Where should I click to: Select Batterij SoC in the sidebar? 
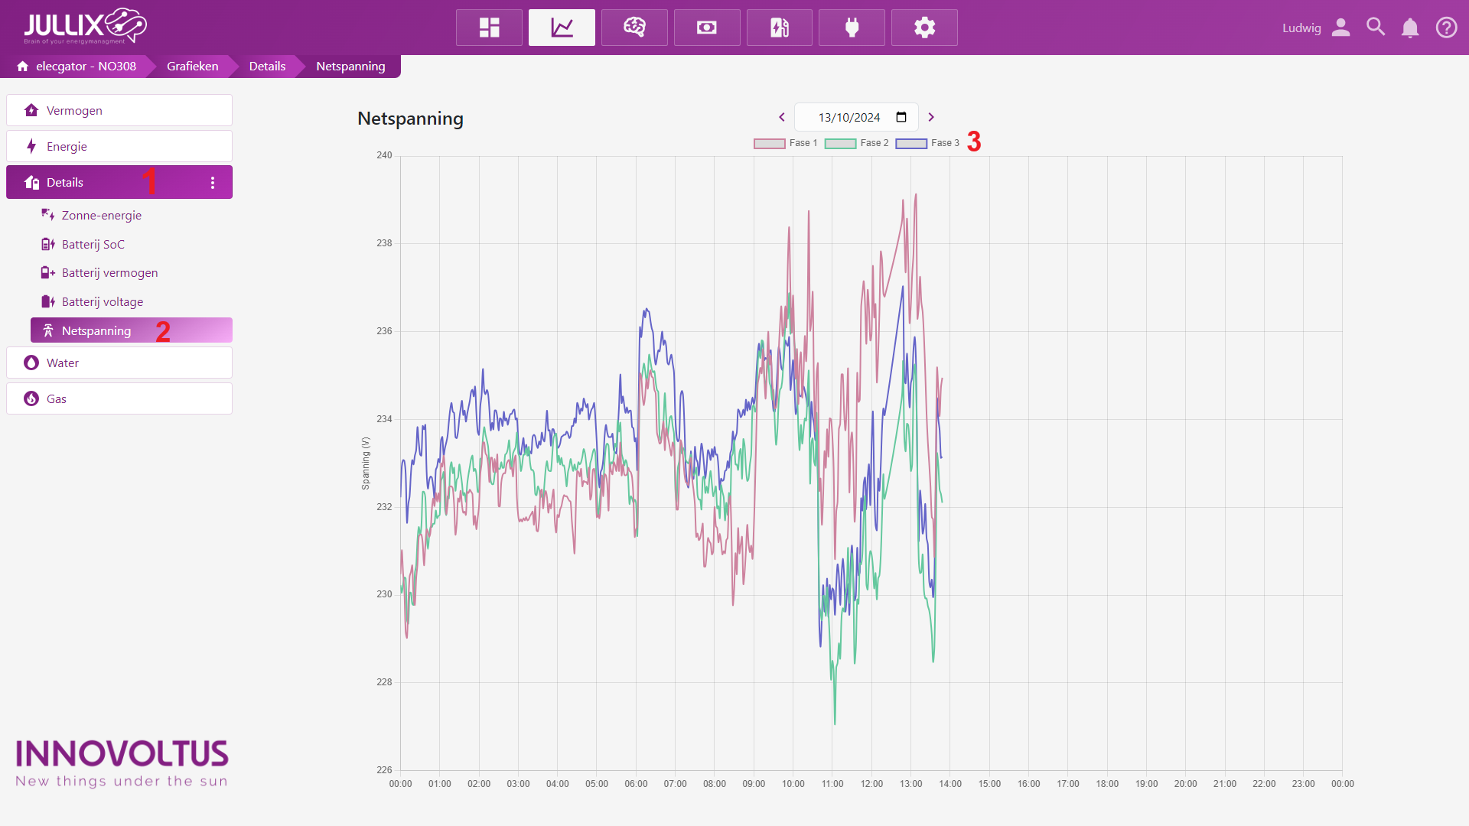(93, 244)
